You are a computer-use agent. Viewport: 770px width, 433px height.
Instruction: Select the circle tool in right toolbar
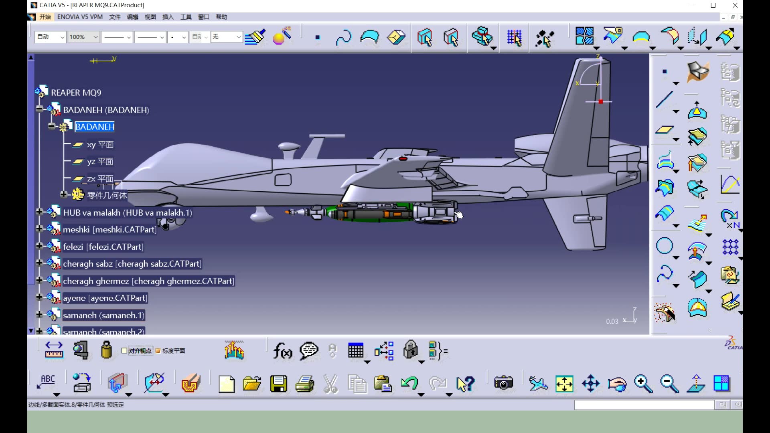click(665, 246)
